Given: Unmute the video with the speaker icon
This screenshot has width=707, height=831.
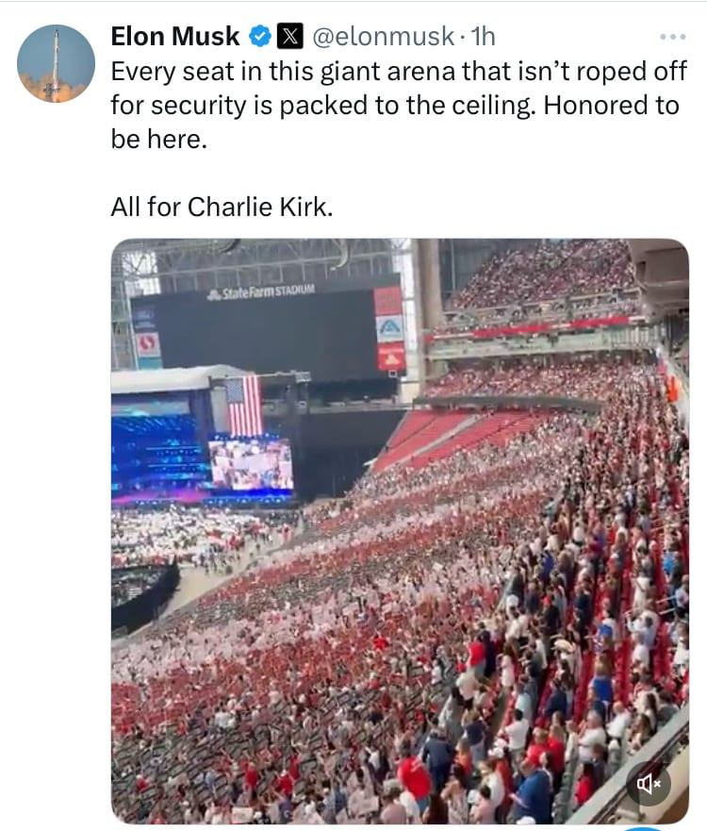Looking at the screenshot, I should (649, 783).
